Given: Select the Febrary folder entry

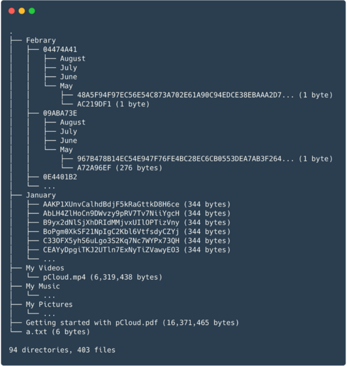Looking at the screenshot, I should [x=40, y=40].
